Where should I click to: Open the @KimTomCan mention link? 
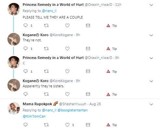pos(34,116)
